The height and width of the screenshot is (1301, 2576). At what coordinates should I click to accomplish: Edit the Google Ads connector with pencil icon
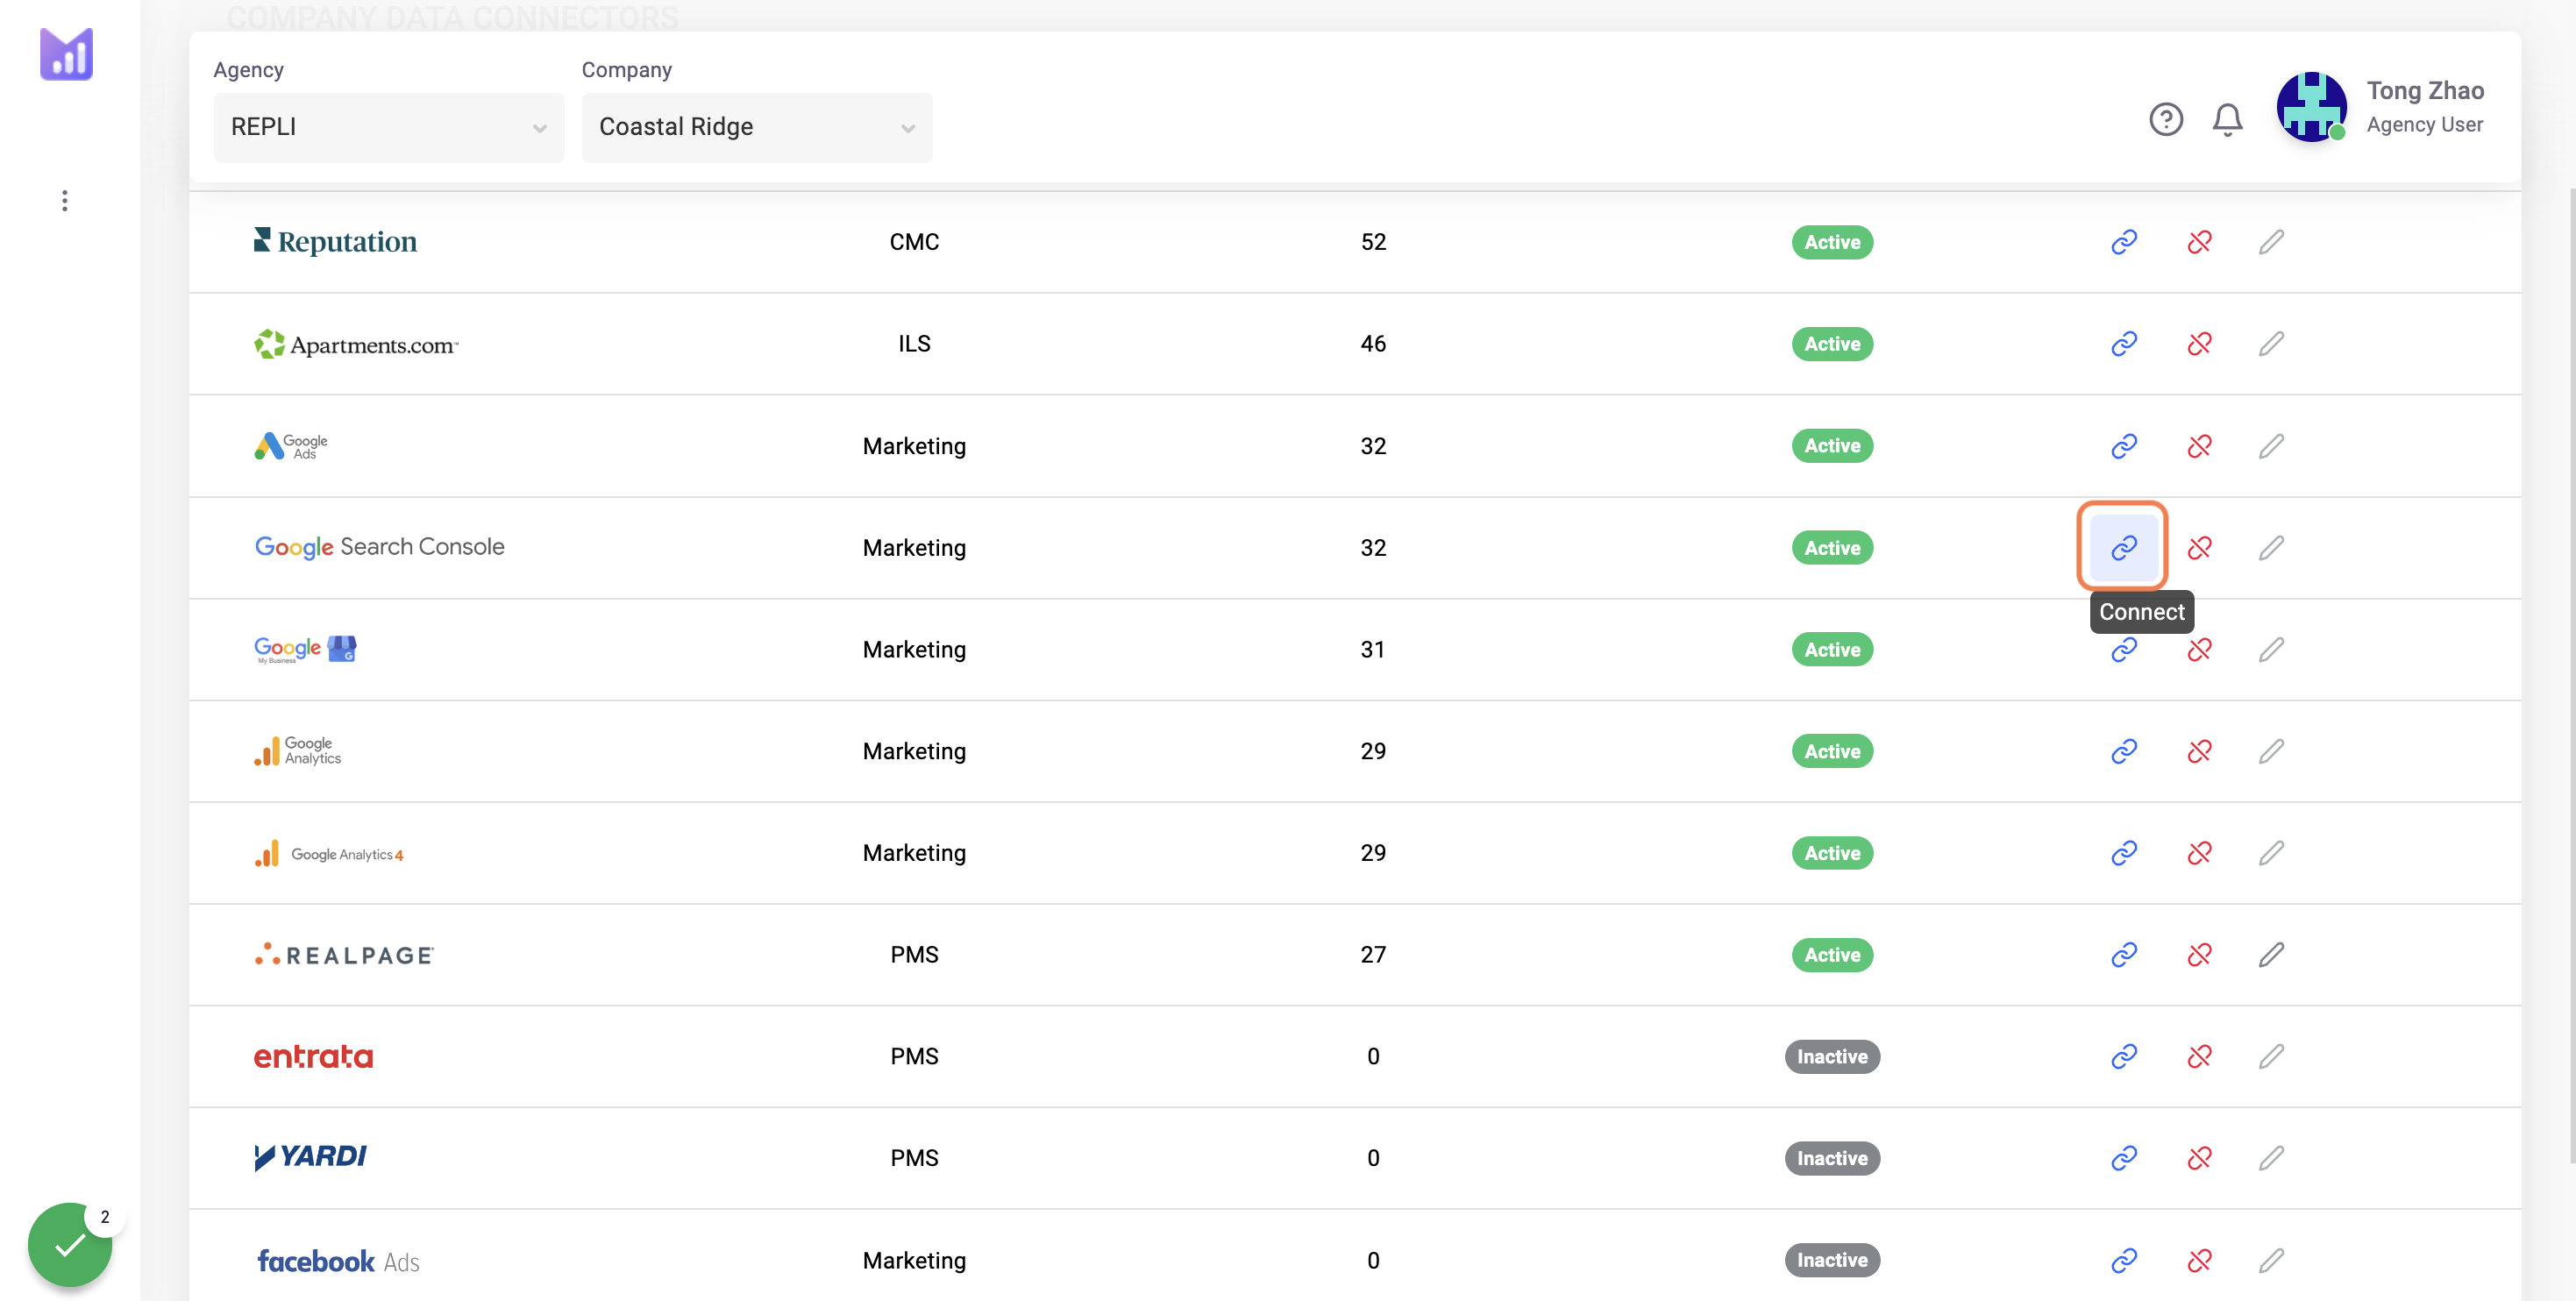click(2271, 446)
